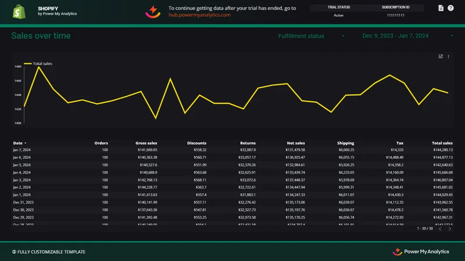The width and height of the screenshot is (465, 261).
Task: Open the Fulfillment status dropdown
Action: 312,36
